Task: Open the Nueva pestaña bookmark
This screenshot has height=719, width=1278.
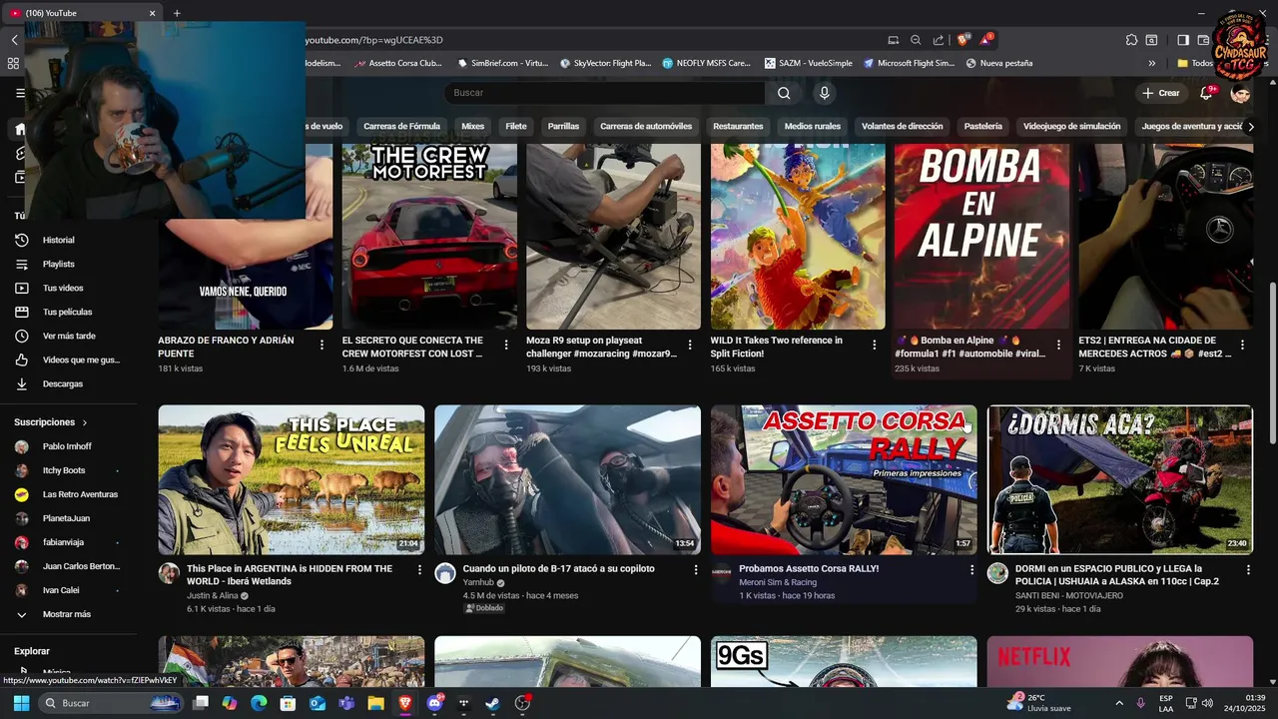Action: point(999,63)
